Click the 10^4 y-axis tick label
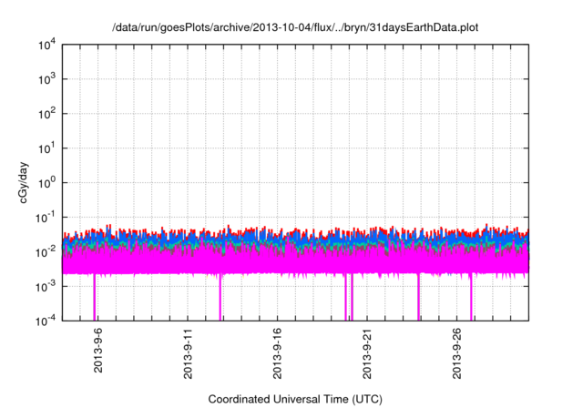Image resolution: width=583 pixels, height=408 pixels. click(x=47, y=46)
